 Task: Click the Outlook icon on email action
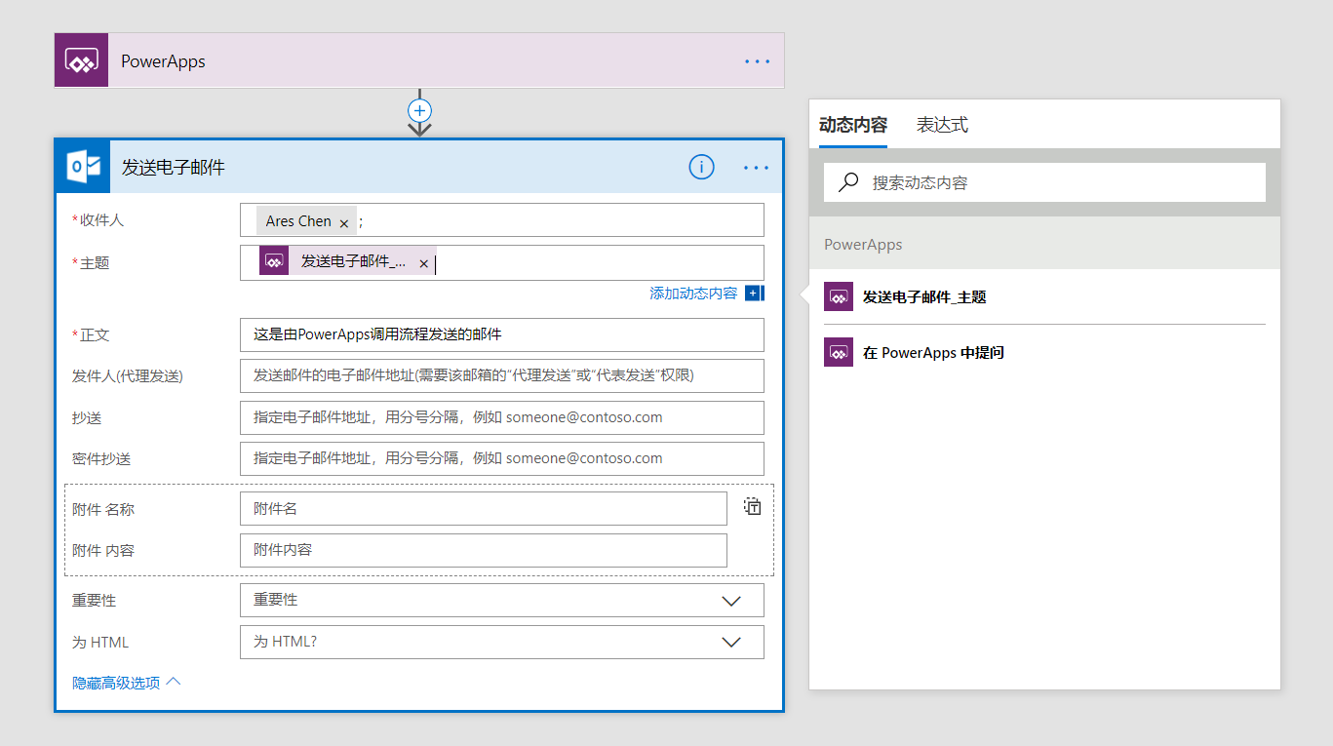point(81,167)
